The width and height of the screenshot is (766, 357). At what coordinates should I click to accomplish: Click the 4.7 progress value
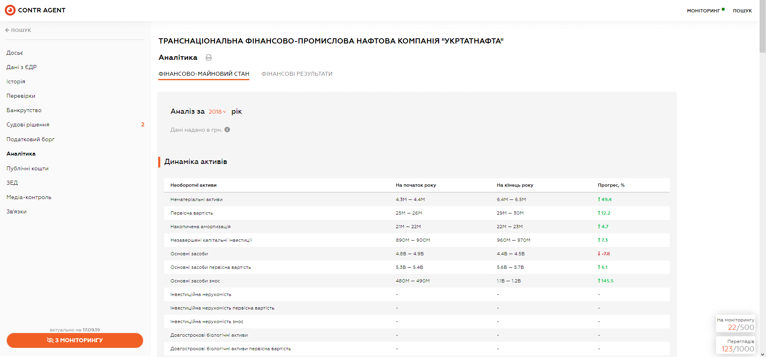[603, 227]
